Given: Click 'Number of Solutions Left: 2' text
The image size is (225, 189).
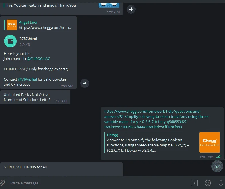Looking at the screenshot, I should point(27,100).
